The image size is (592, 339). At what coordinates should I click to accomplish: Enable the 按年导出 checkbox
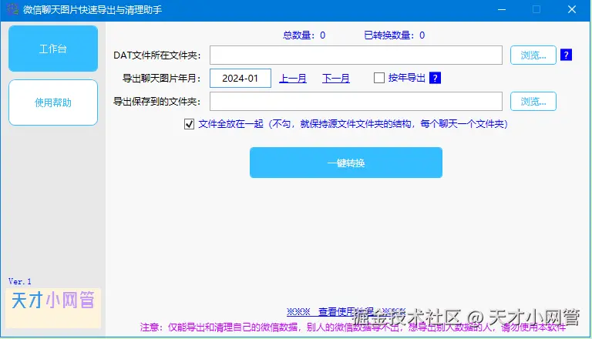[x=378, y=78]
